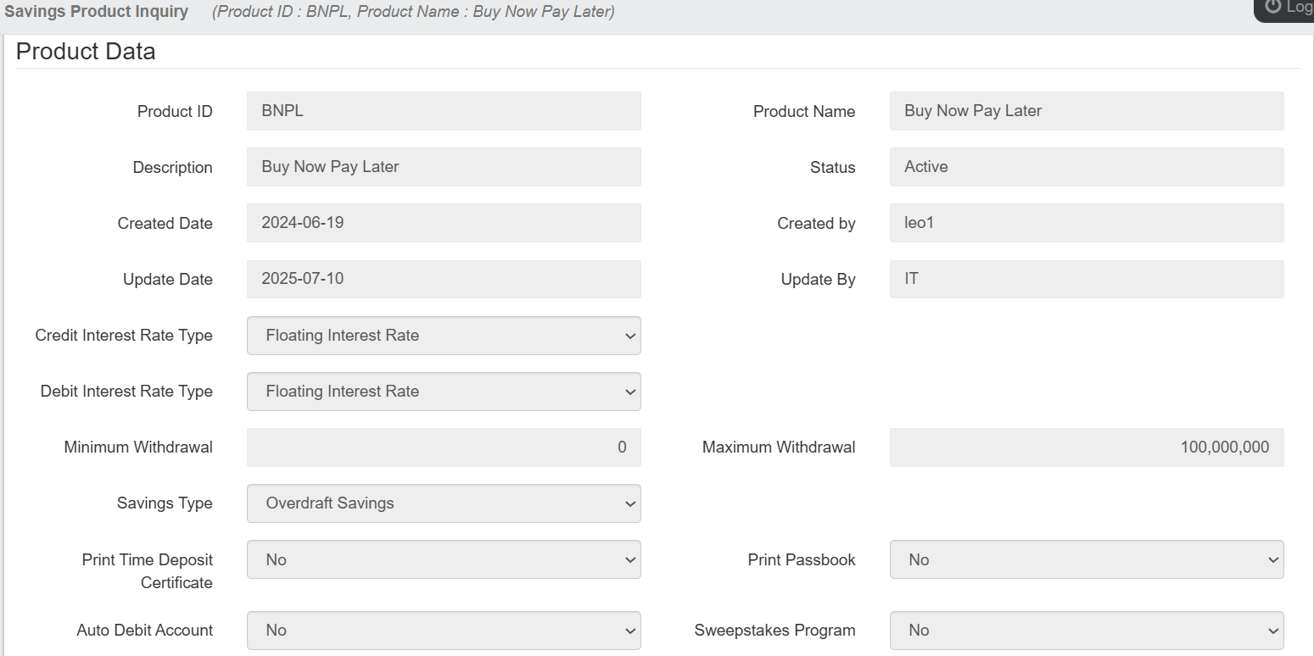This screenshot has height=656, width=1314.
Task: Expand the Sweepstakes Program dropdown
Action: point(1086,631)
